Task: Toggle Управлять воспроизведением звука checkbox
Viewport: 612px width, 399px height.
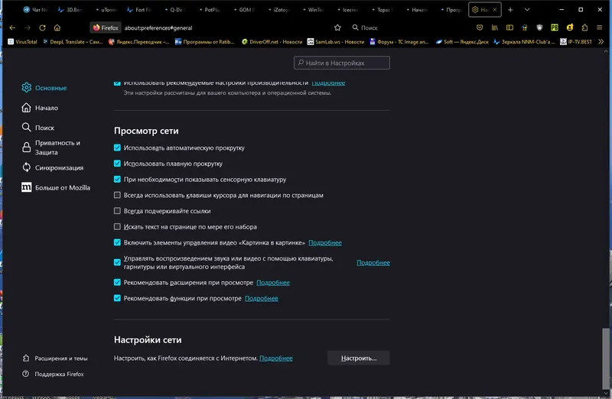Action: pyautogui.click(x=117, y=262)
